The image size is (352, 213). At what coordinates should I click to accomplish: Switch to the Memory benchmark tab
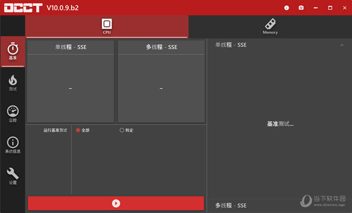[x=270, y=27]
